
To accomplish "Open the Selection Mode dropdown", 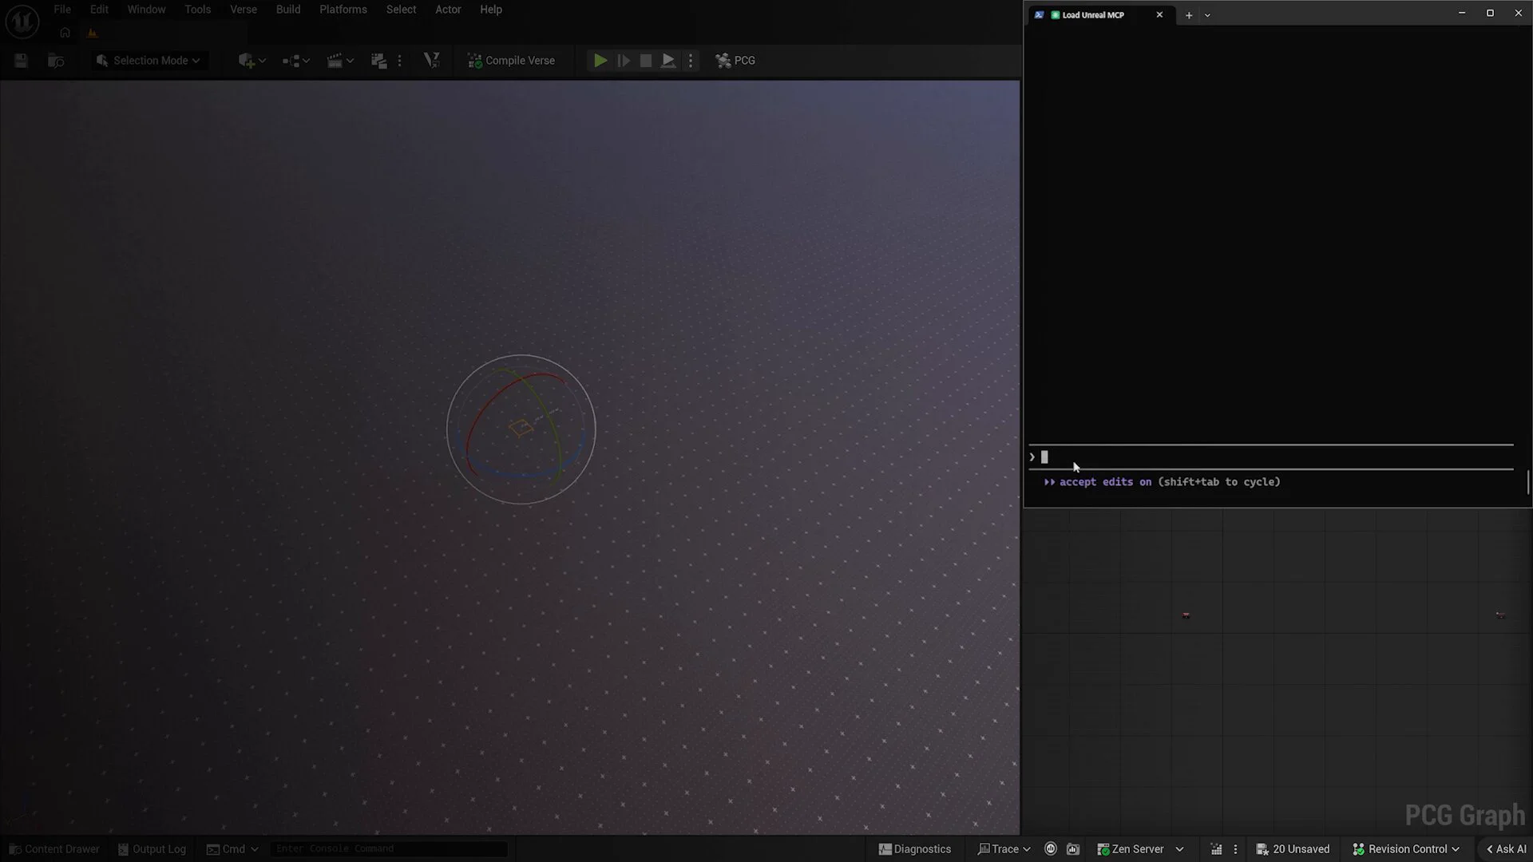I will (148, 61).
